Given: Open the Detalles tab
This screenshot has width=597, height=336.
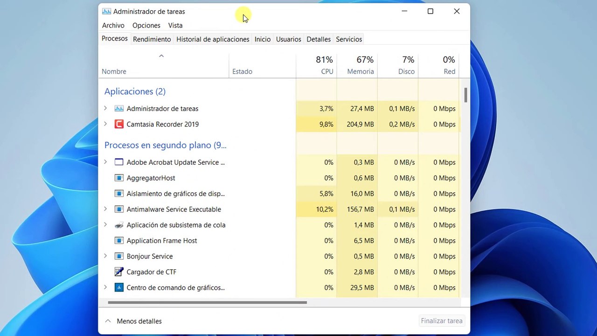Looking at the screenshot, I should click(319, 39).
